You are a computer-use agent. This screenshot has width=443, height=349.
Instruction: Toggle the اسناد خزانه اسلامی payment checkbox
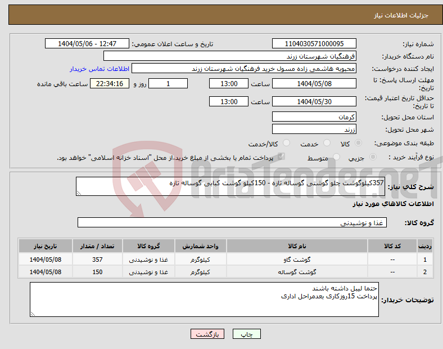pyautogui.click(x=281, y=156)
